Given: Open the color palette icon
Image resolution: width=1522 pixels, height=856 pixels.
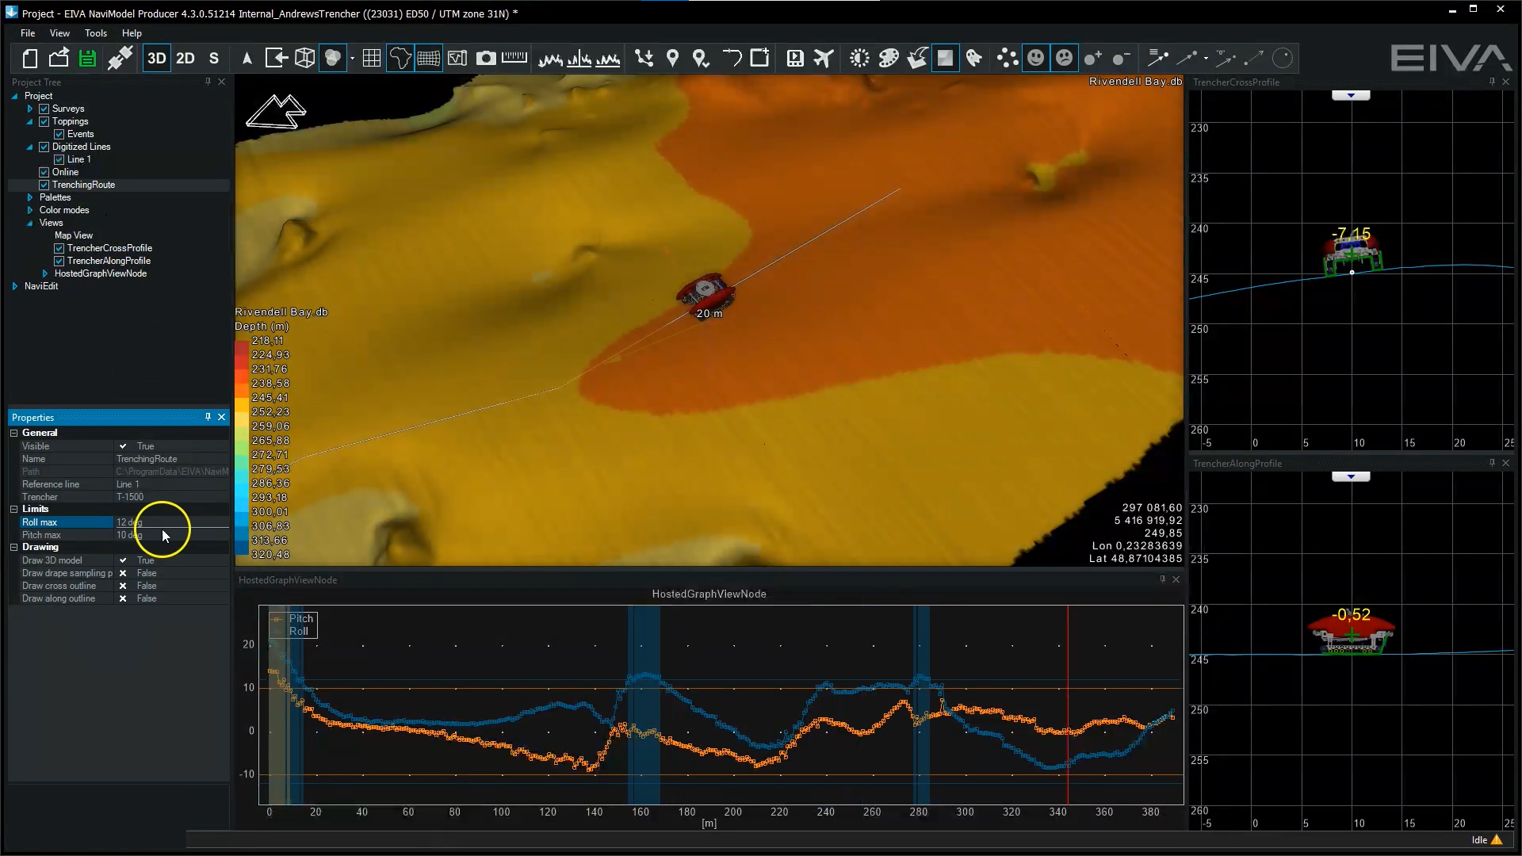Looking at the screenshot, I should pyautogui.click(x=889, y=58).
